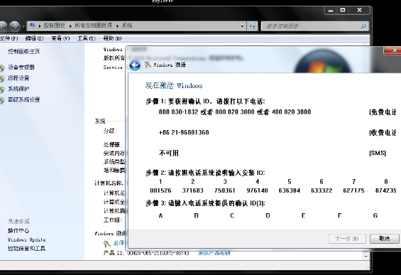
Task: Click the 更改产品密钥 link
Action: point(214,253)
